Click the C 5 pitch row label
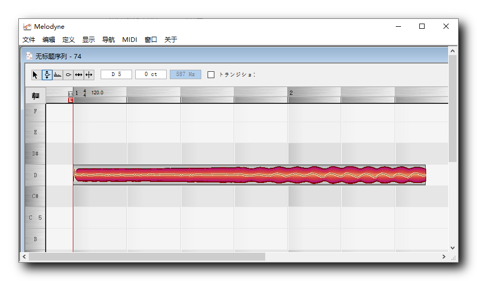 coord(36,218)
